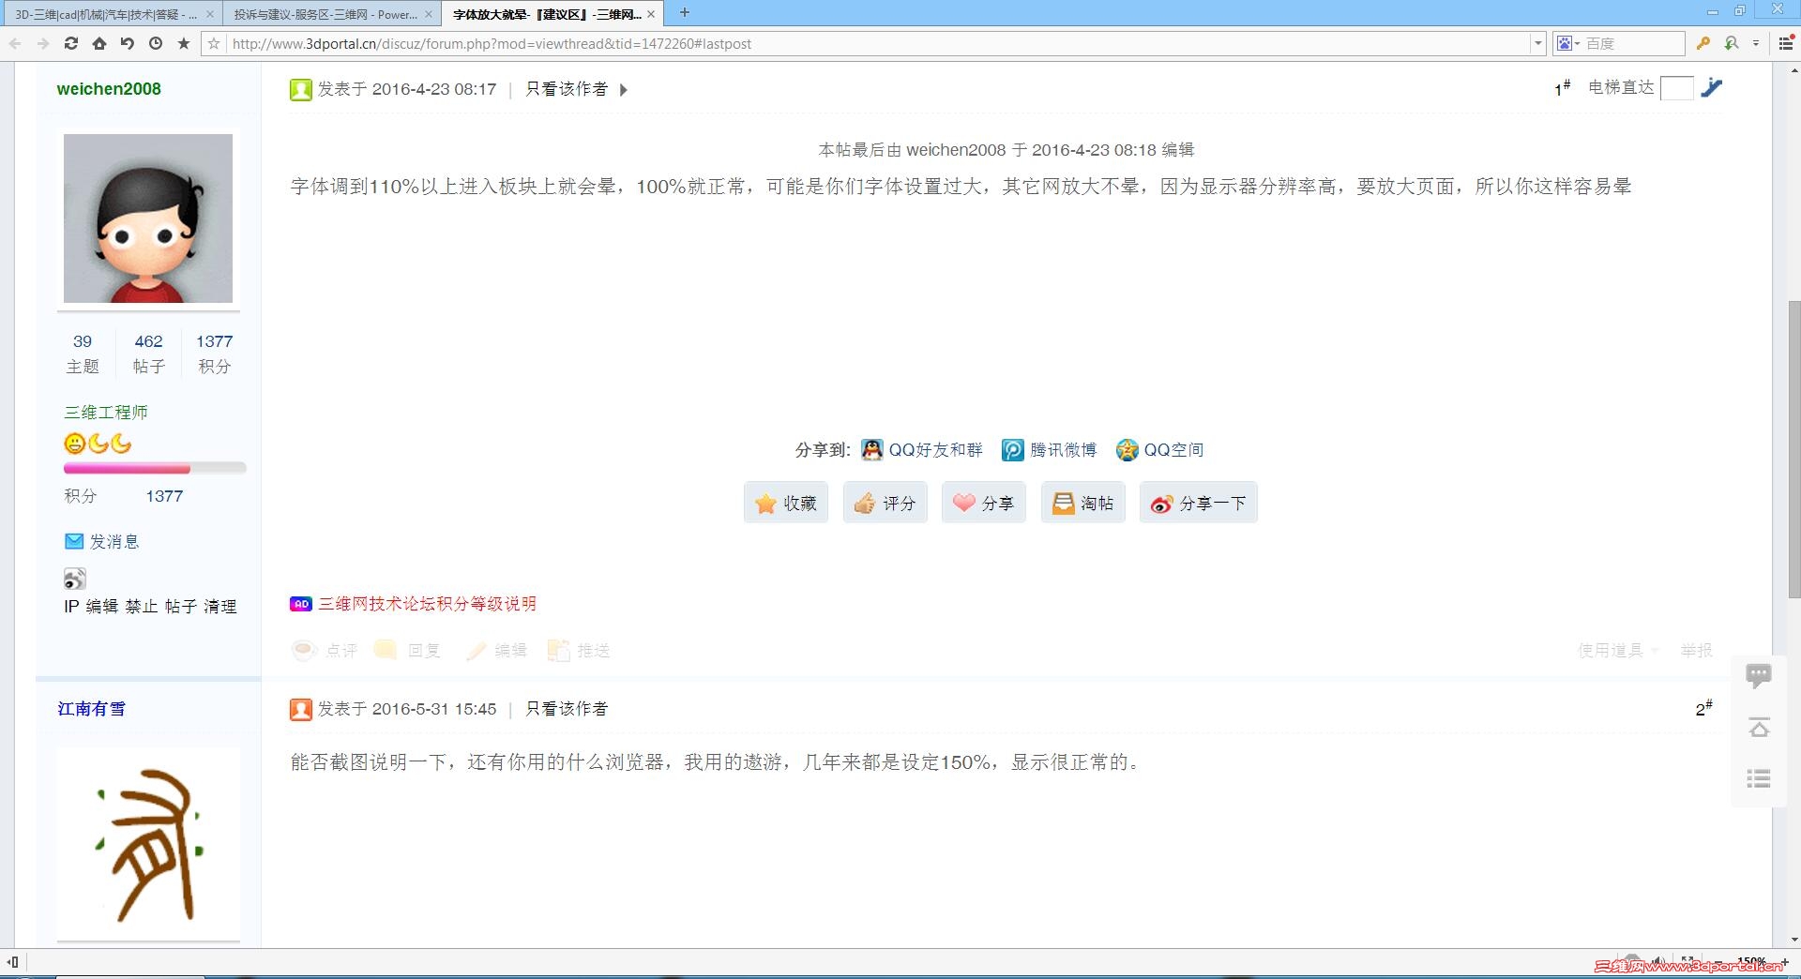Click the undo closed tab icon

128,43
